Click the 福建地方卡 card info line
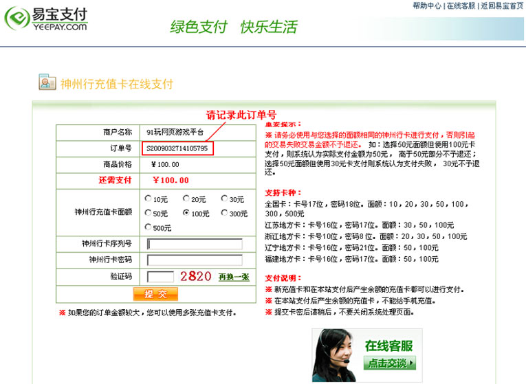Viewport: 526px width, 384px height. 351,260
